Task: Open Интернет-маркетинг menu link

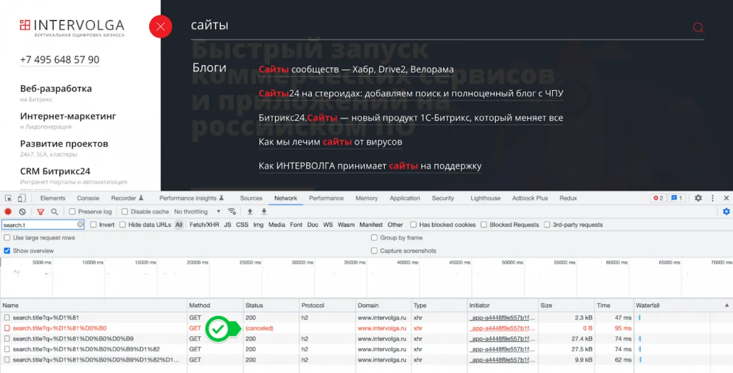Action: pyautogui.click(x=68, y=116)
